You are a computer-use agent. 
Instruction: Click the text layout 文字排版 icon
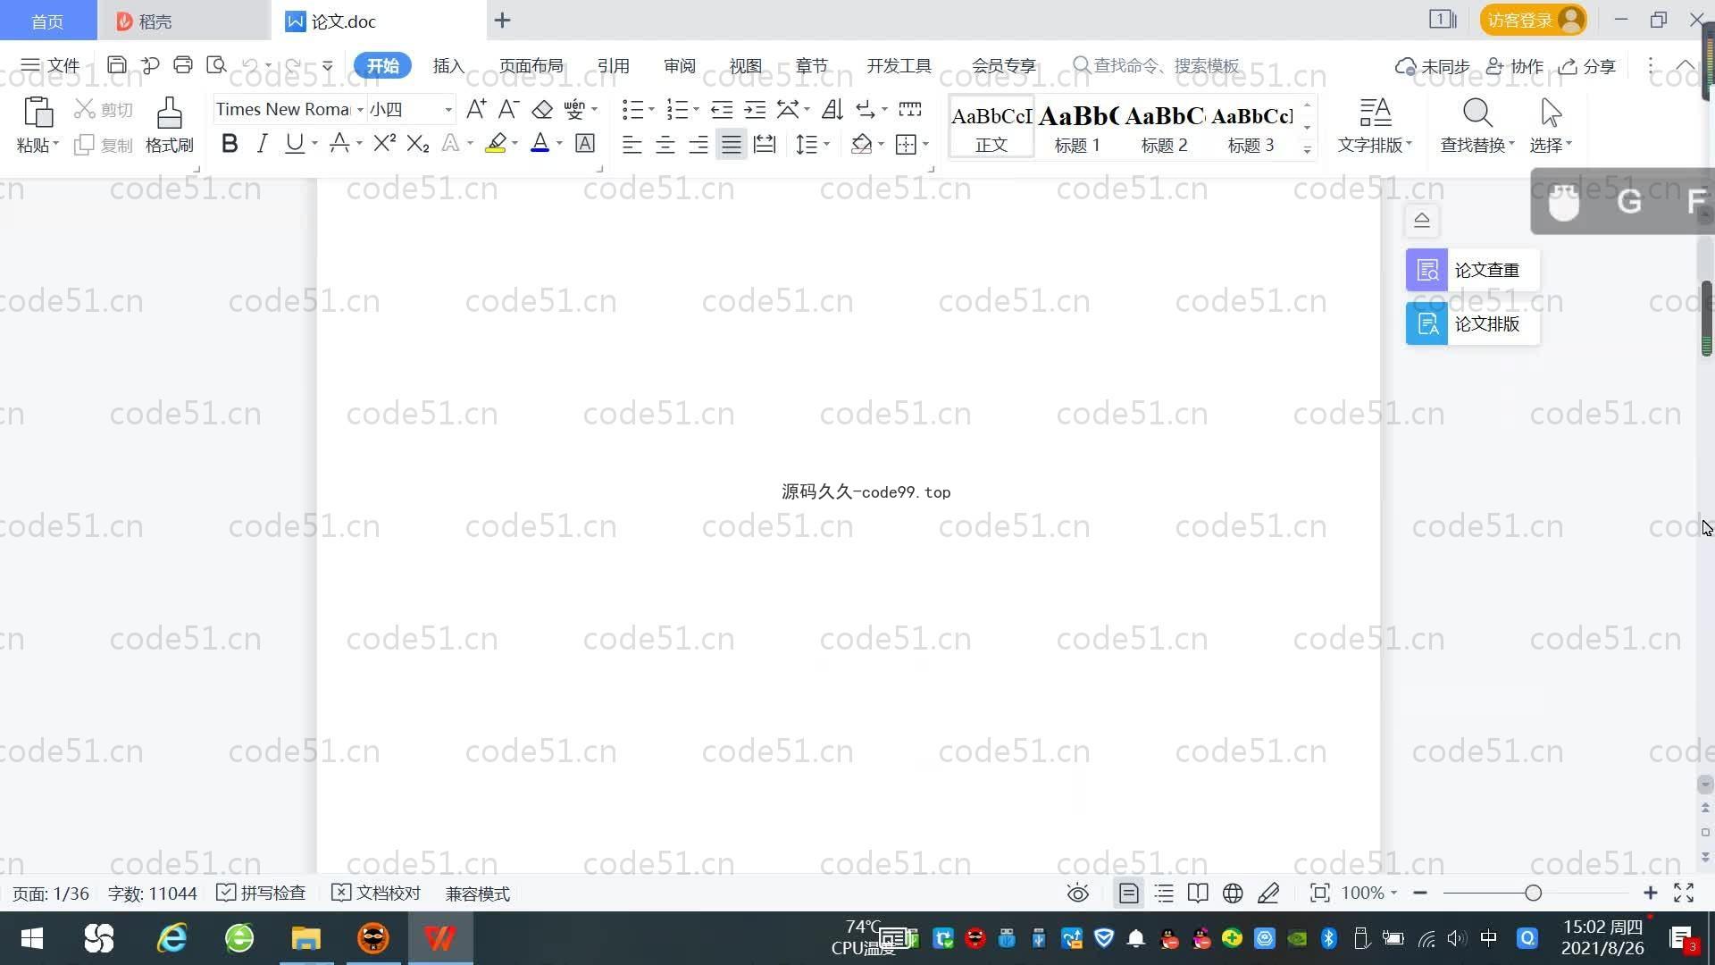[1375, 113]
